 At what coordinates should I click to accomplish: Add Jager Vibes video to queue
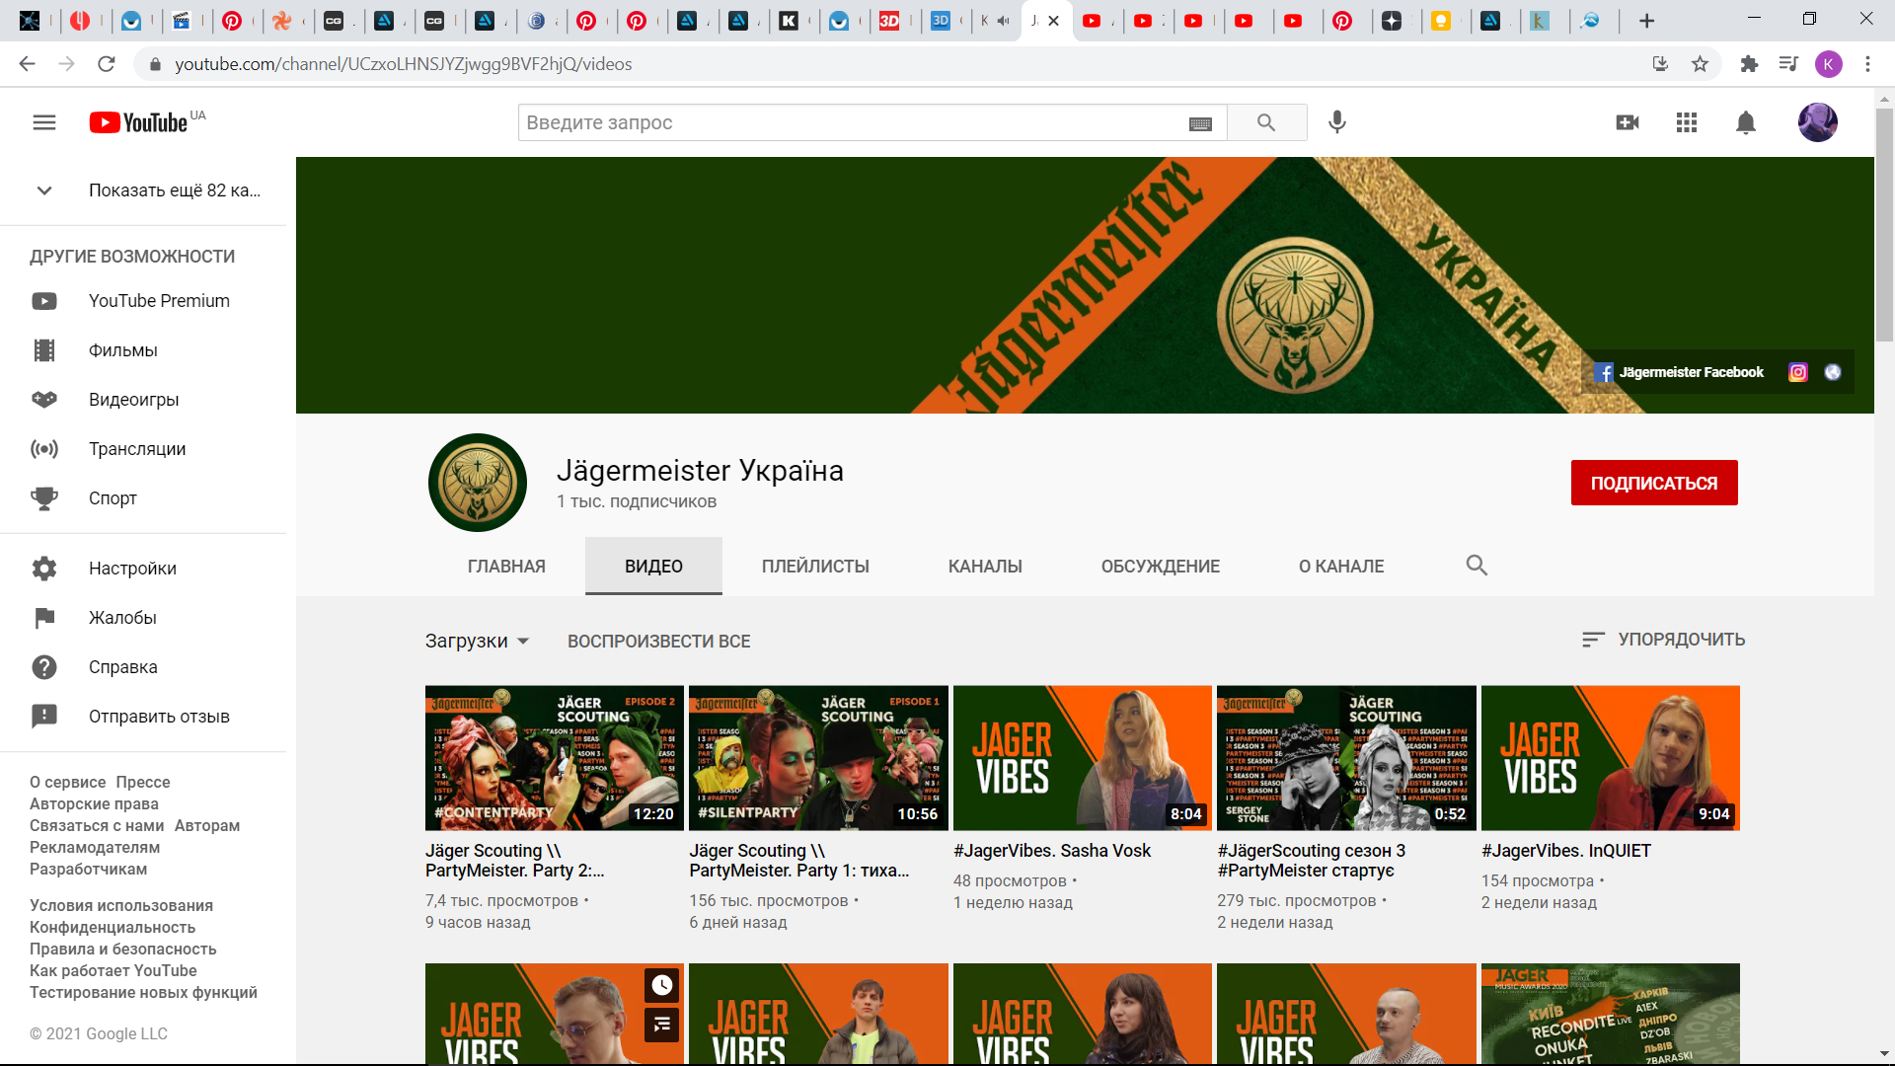(x=662, y=1025)
